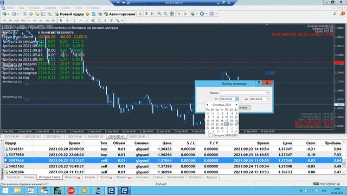The image size is (347, 195).
Task: Open File Explorer in taskbar
Action: (x=18, y=191)
